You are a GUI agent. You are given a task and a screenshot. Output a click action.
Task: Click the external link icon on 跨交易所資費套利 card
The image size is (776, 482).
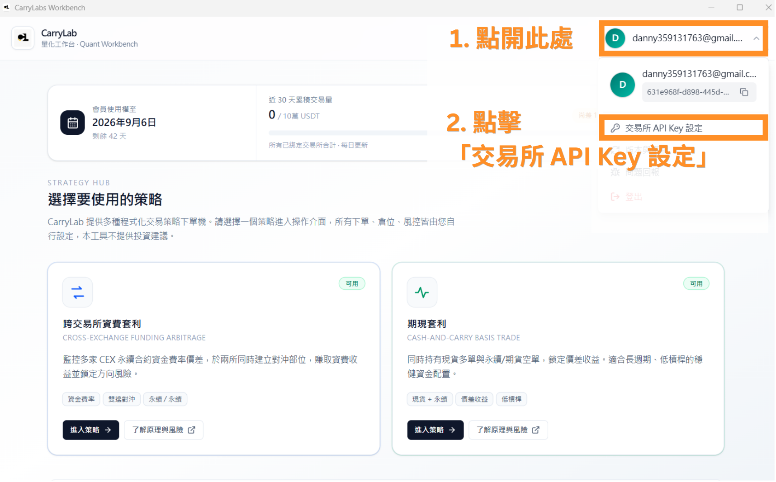[192, 430]
